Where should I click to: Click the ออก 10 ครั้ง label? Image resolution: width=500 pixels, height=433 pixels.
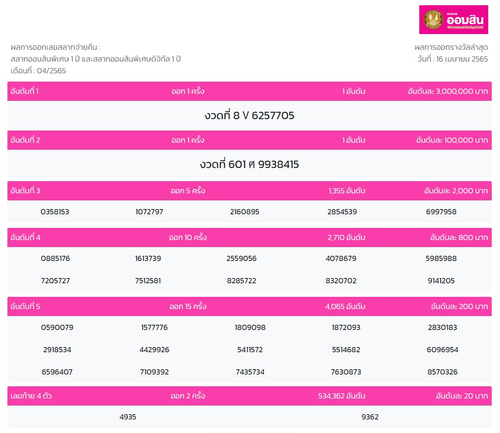tap(188, 237)
